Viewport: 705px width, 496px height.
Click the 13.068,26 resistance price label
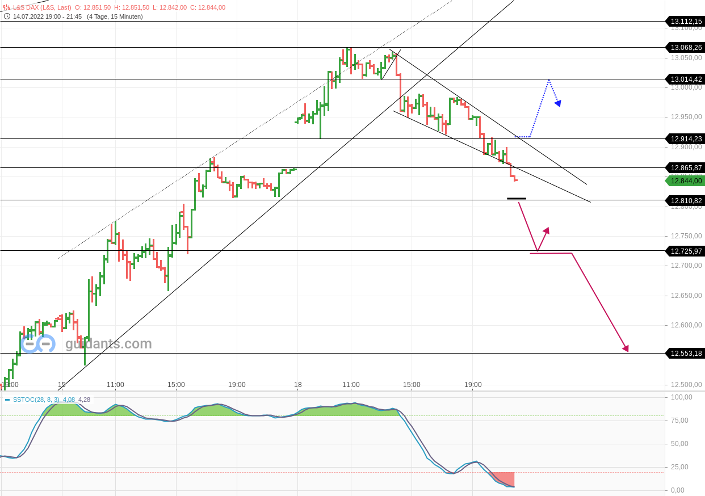tap(685, 47)
